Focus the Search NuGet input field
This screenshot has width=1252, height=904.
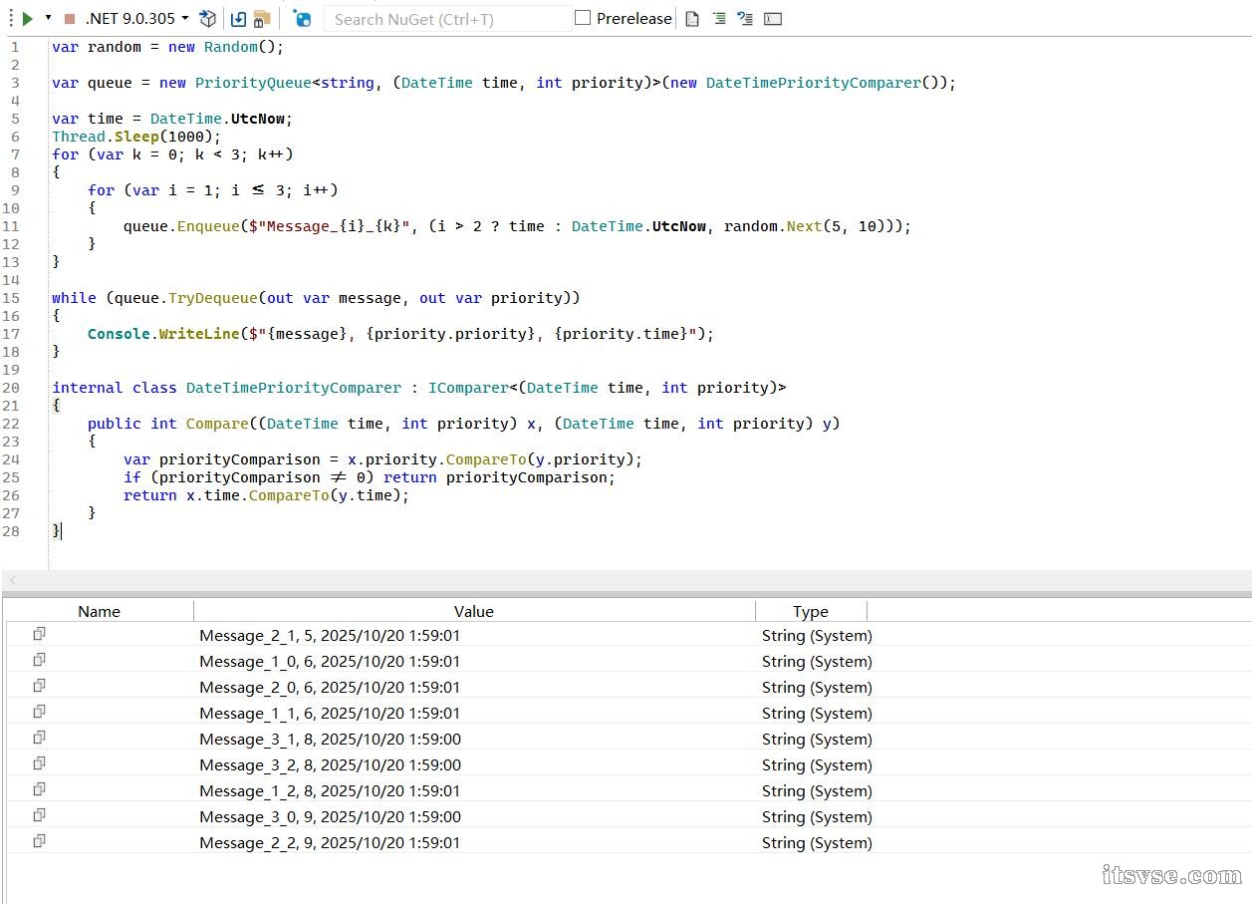coord(448,19)
